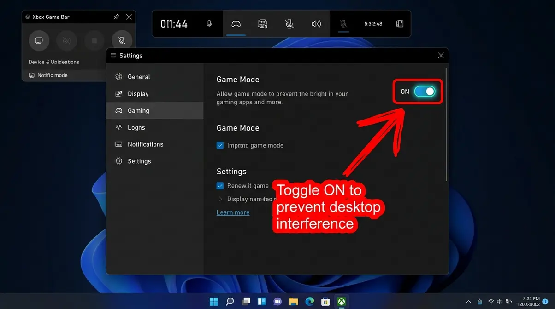The width and height of the screenshot is (555, 309).
Task: Open taskbar Search
Action: pyautogui.click(x=230, y=302)
